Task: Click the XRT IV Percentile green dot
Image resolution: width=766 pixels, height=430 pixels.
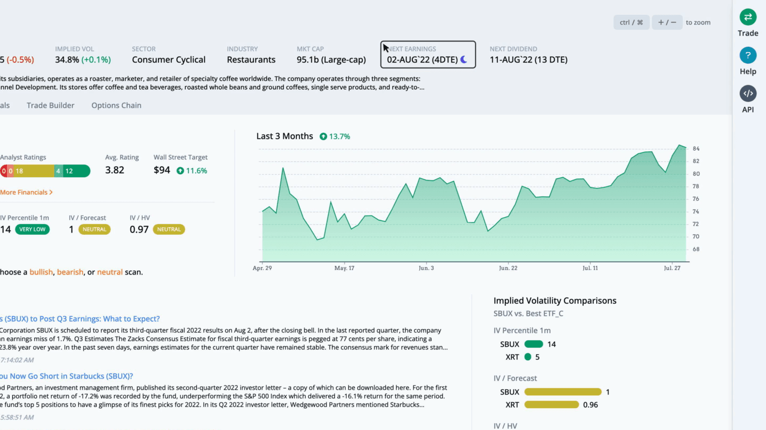Action: click(x=528, y=357)
